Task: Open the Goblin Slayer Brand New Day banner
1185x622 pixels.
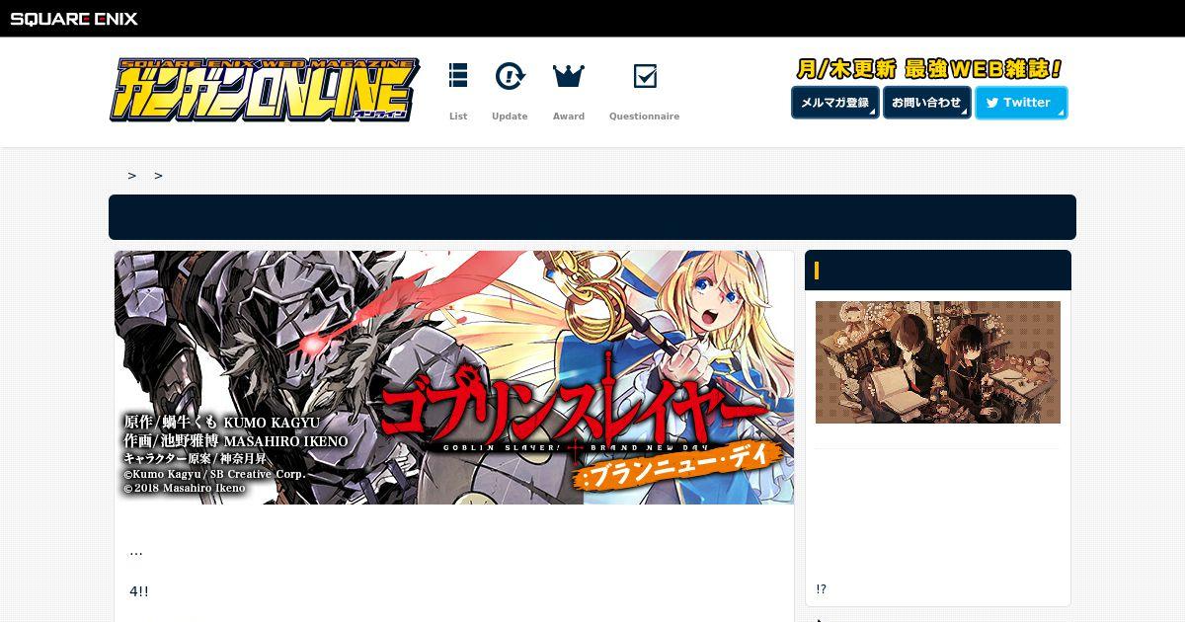Action: 454,377
